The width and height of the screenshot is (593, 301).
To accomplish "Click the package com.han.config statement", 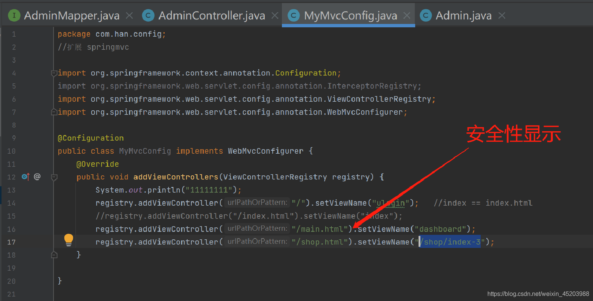I will (x=112, y=34).
